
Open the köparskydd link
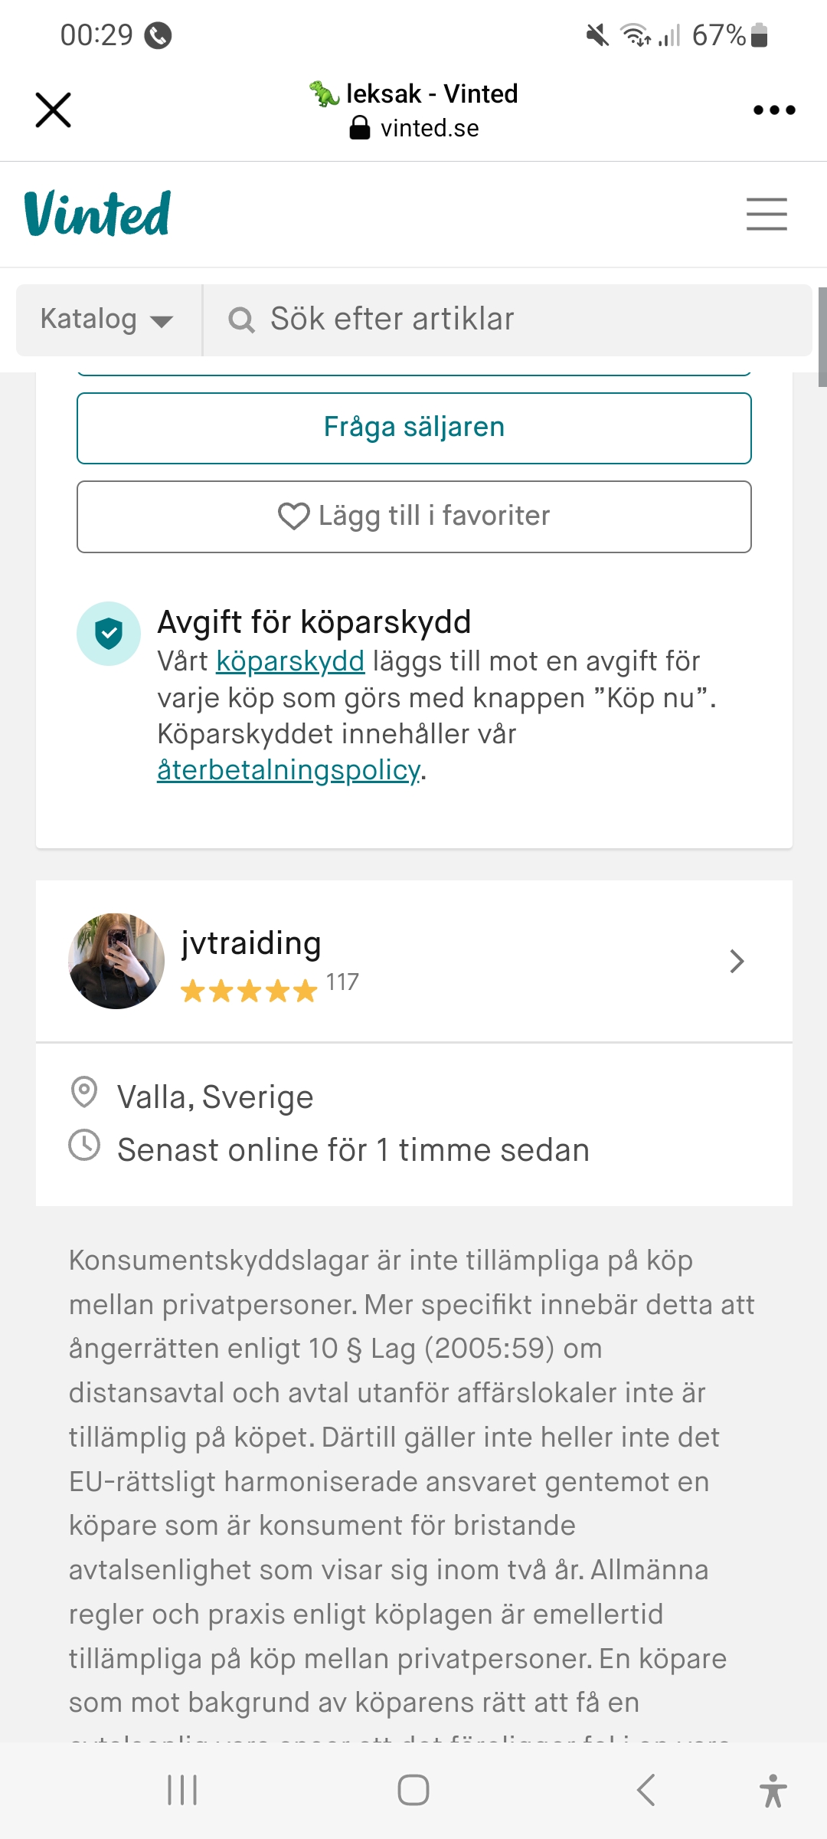[x=290, y=661]
